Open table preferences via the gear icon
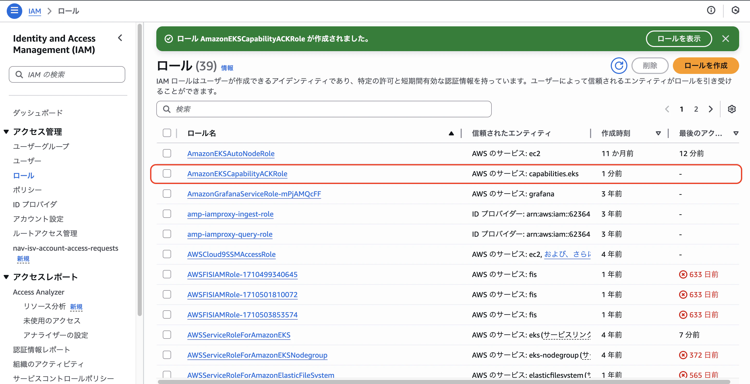750x384 pixels. (x=732, y=109)
